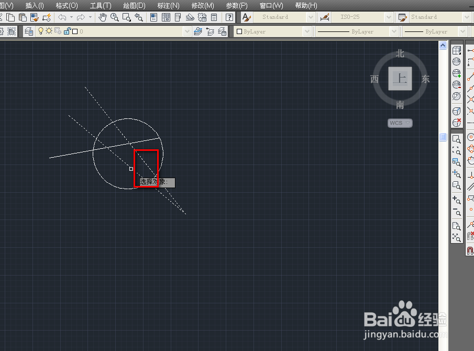
Task: Toggle layer 0 lock padlock
Action: tap(67, 31)
